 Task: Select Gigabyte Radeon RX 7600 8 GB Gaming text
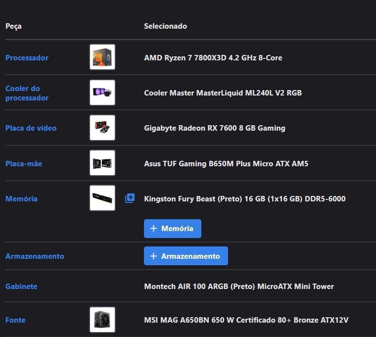point(215,128)
